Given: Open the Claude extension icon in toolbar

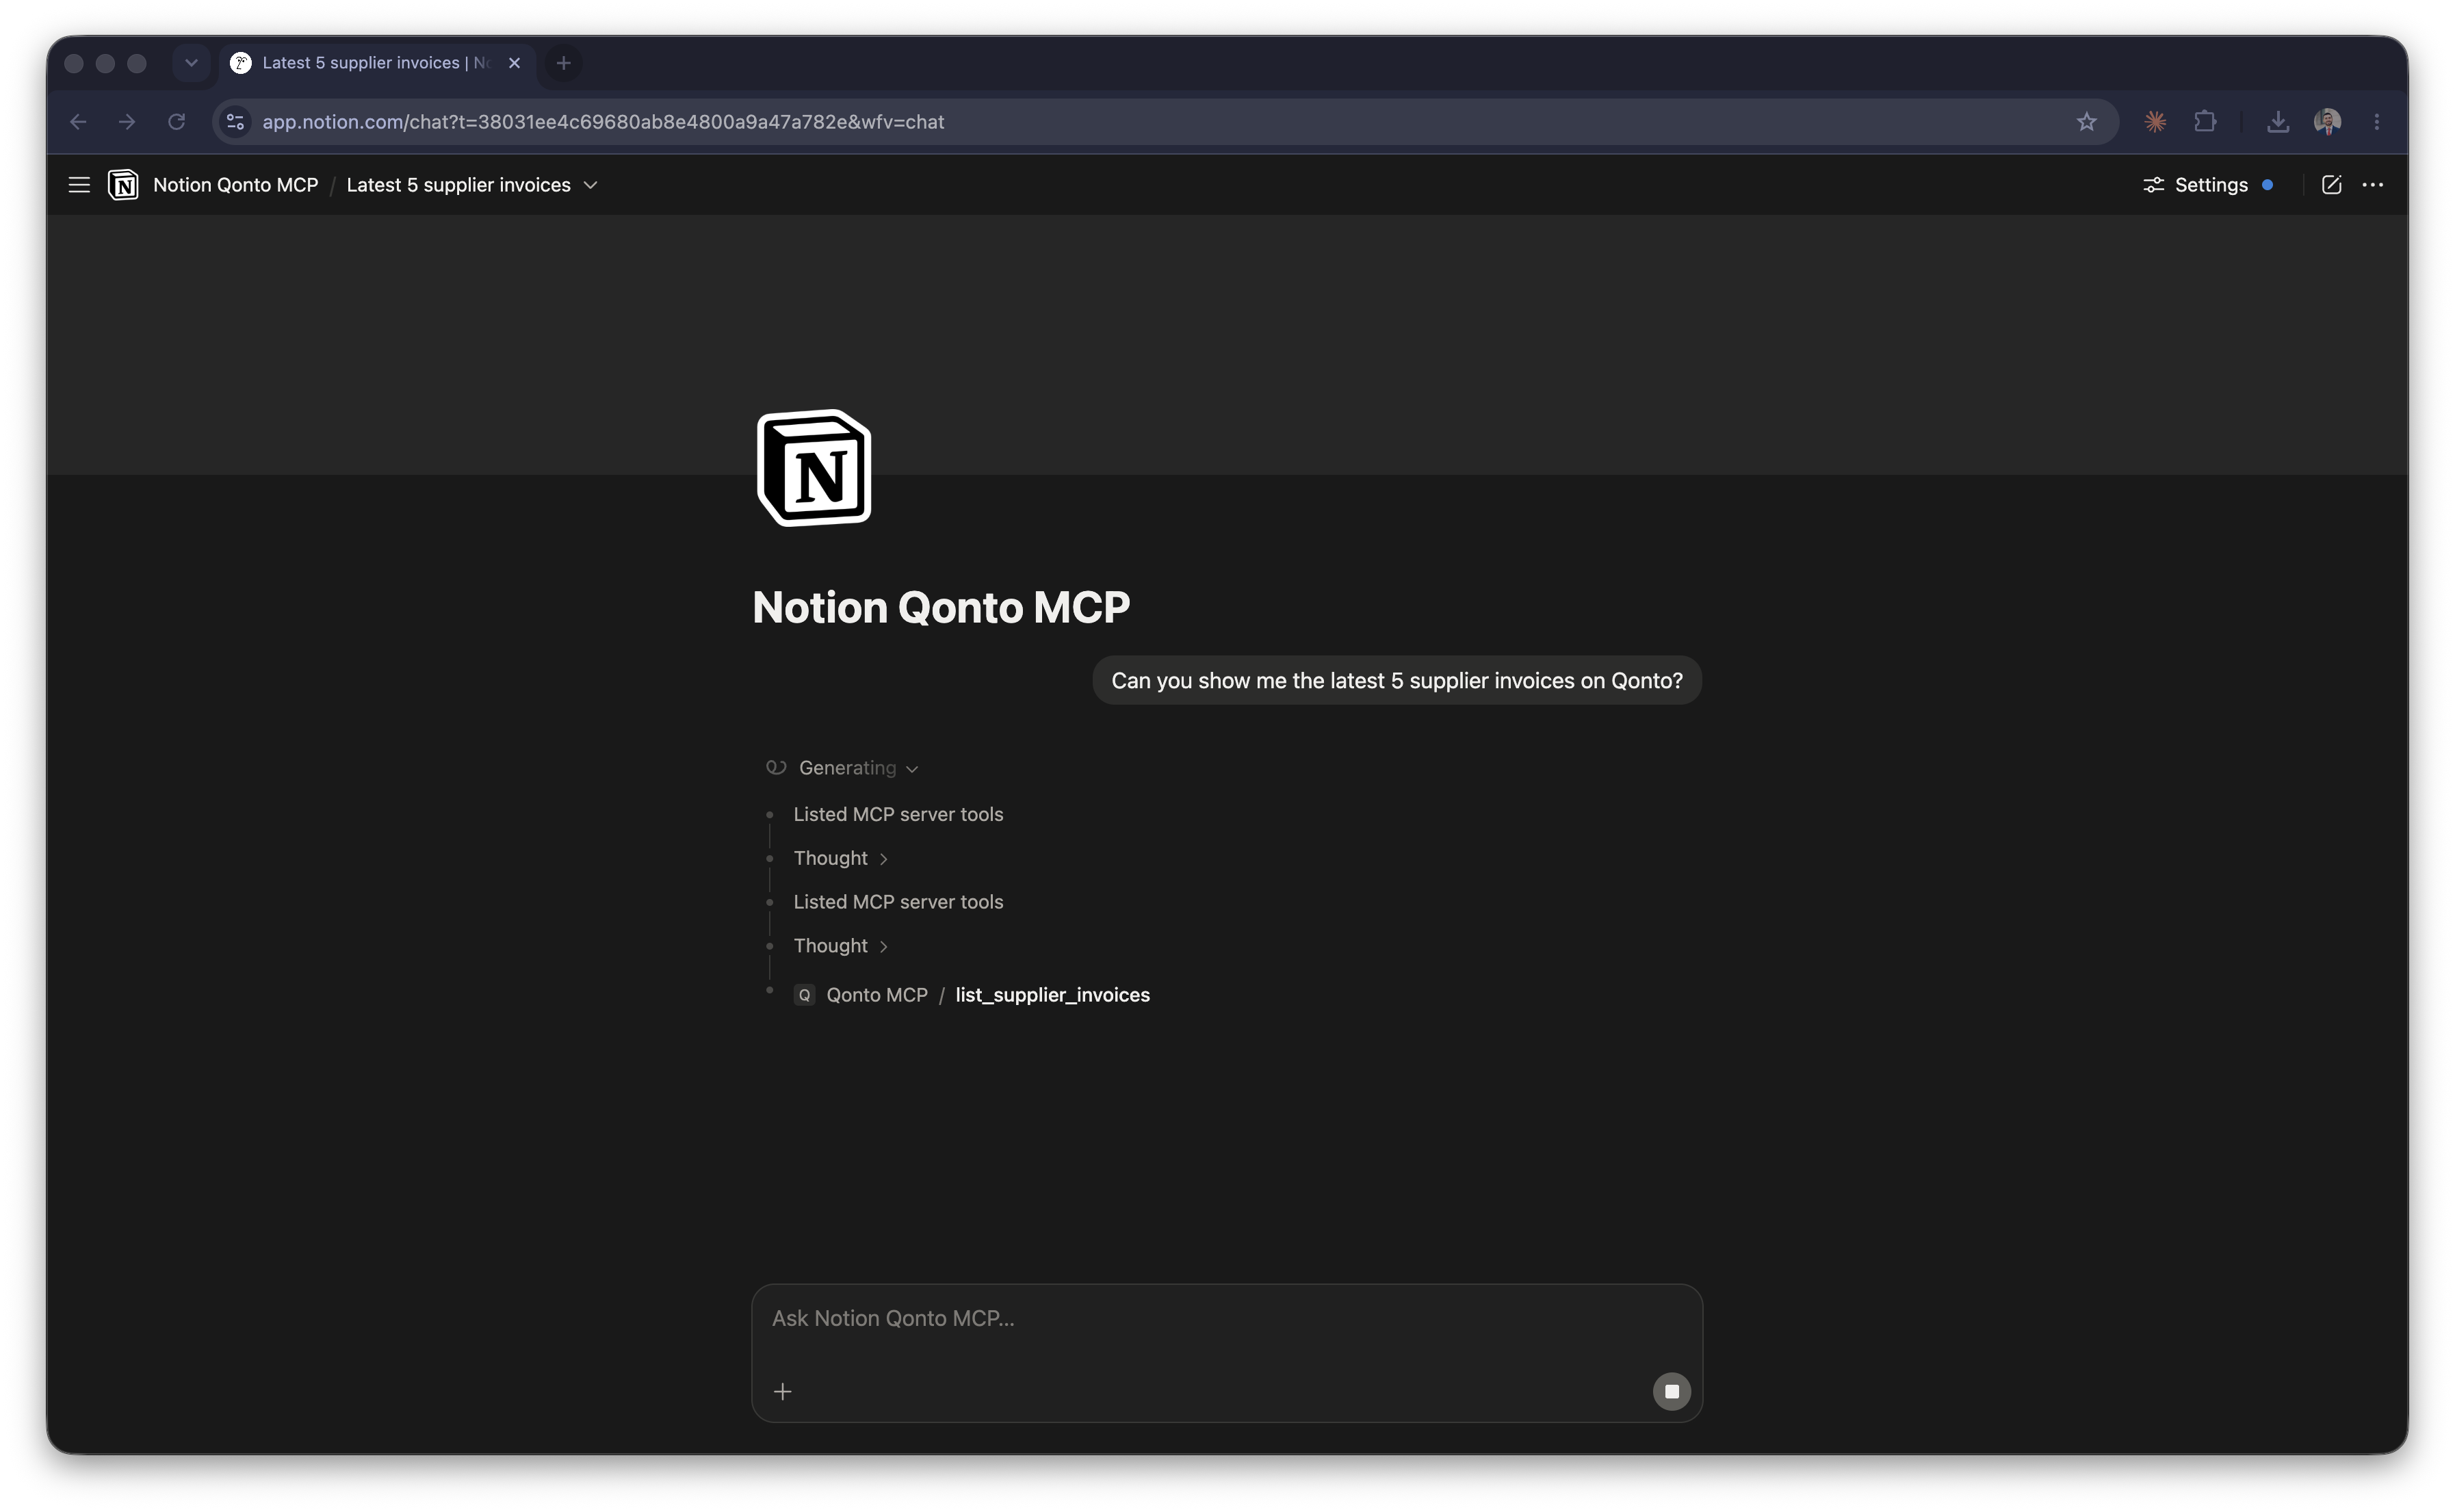Looking at the screenshot, I should point(2155,122).
